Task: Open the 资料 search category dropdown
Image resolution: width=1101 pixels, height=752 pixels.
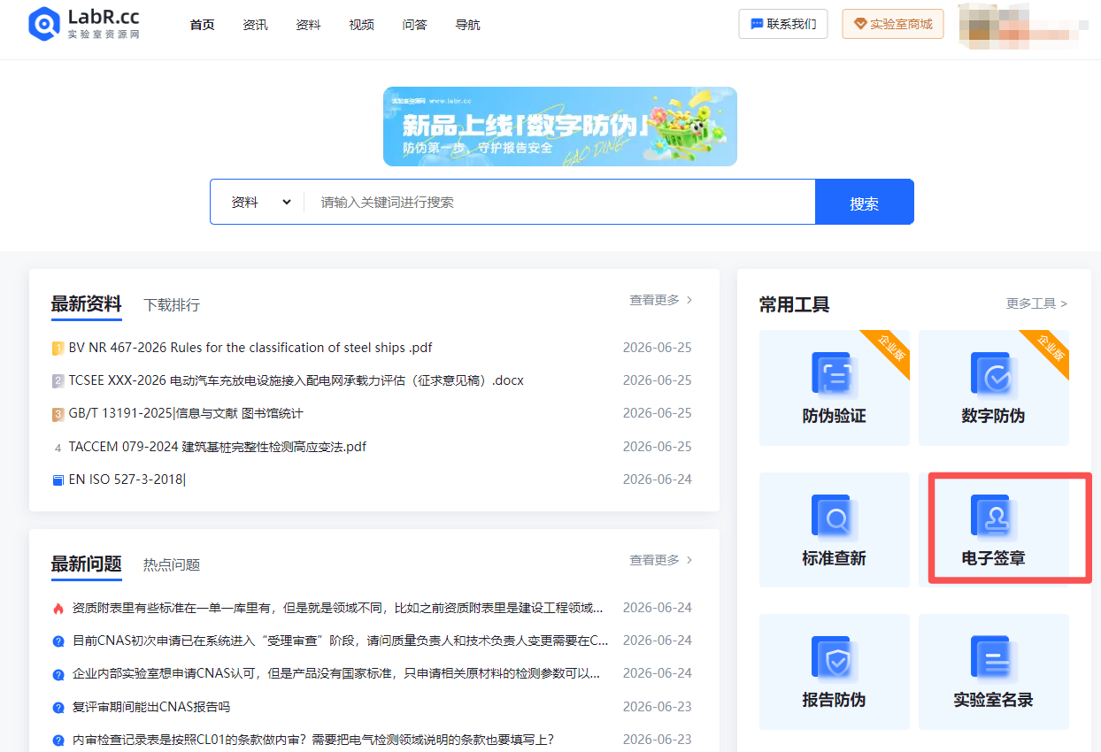Action: 260,202
